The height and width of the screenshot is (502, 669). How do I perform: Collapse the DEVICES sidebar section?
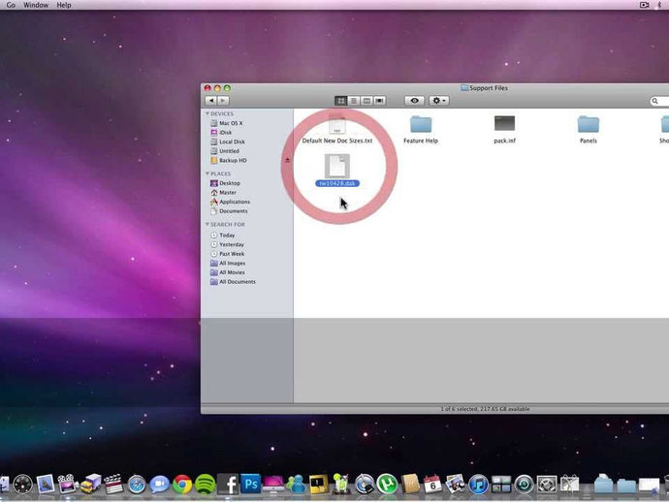point(207,113)
